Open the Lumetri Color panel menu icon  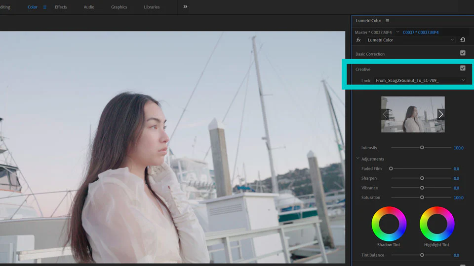click(x=388, y=21)
